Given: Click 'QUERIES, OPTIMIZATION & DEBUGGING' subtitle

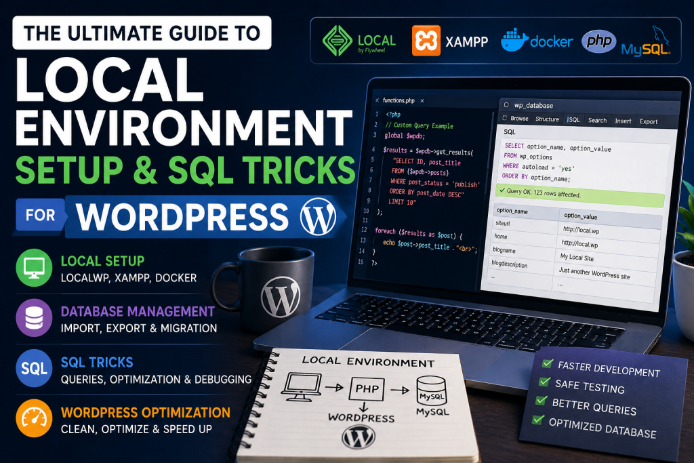Looking at the screenshot, I should (156, 380).
